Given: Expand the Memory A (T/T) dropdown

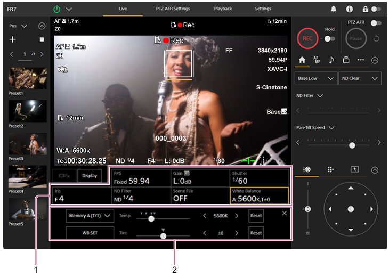Looking at the screenshot, I should (90, 216).
